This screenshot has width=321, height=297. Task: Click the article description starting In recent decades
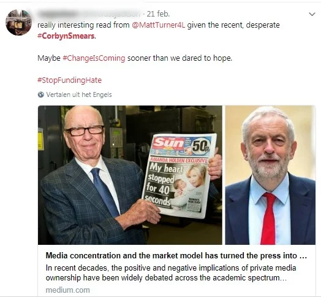(171, 273)
